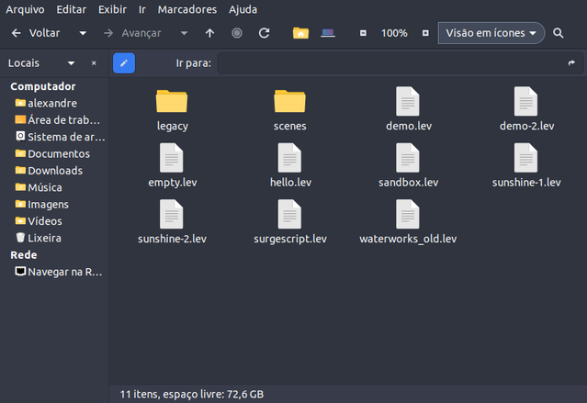Select the hello.lev file icon

tap(289, 158)
